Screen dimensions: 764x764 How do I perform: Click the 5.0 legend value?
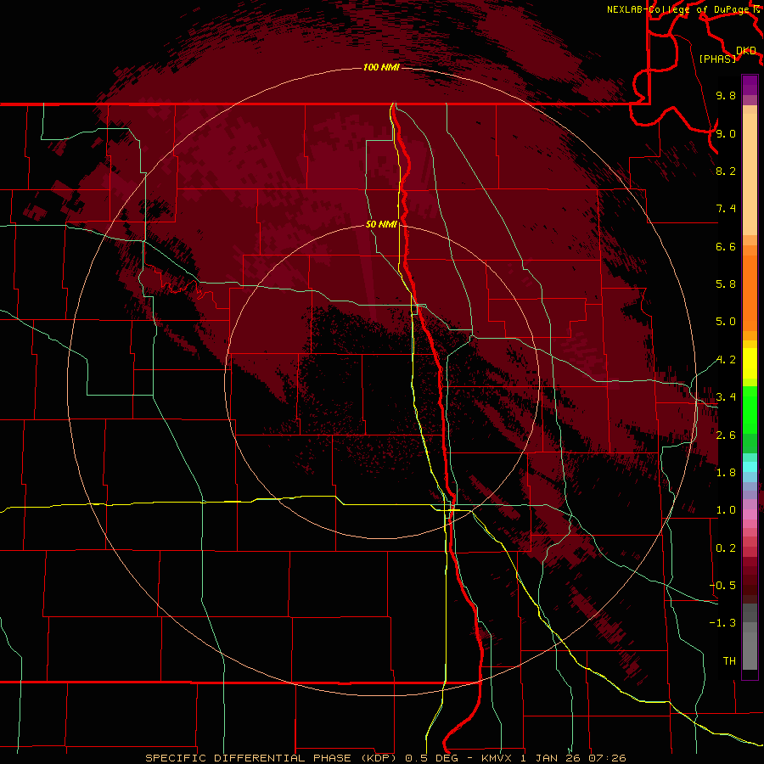pos(726,322)
